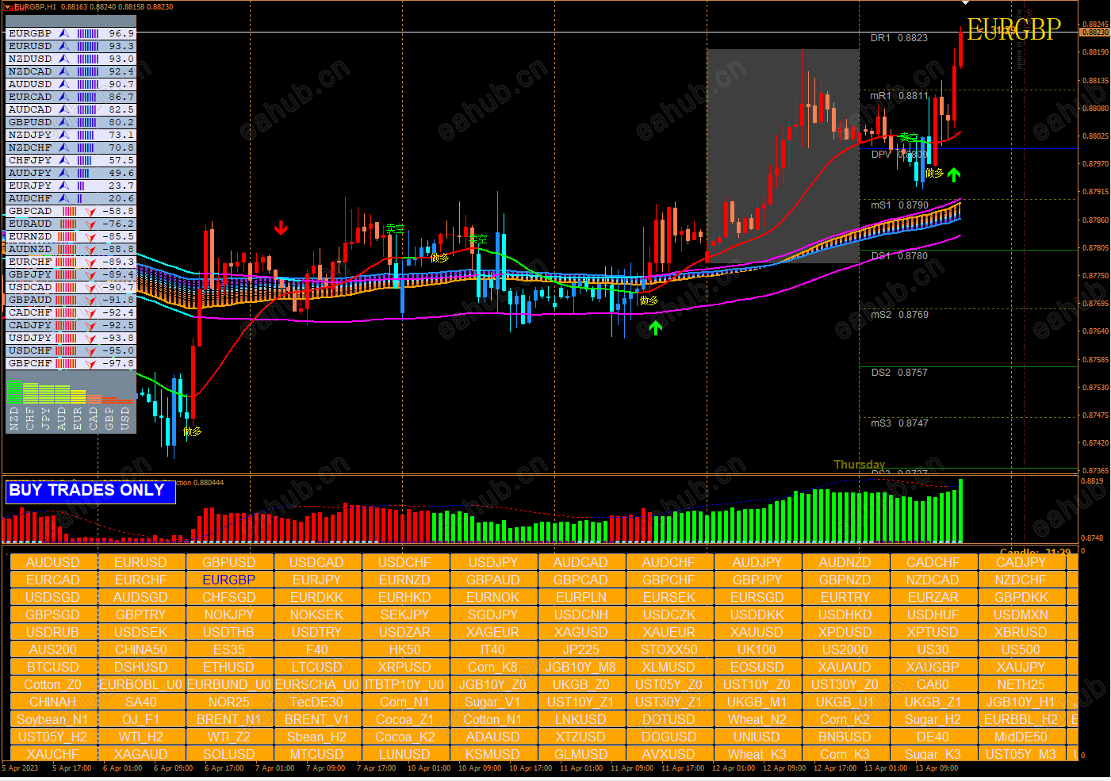Select the BNBUSD symbol button
The image size is (1111, 781).
click(845, 737)
